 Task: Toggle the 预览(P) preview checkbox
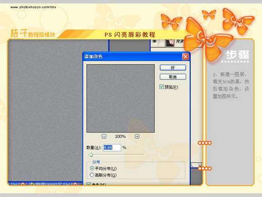coord(161,87)
